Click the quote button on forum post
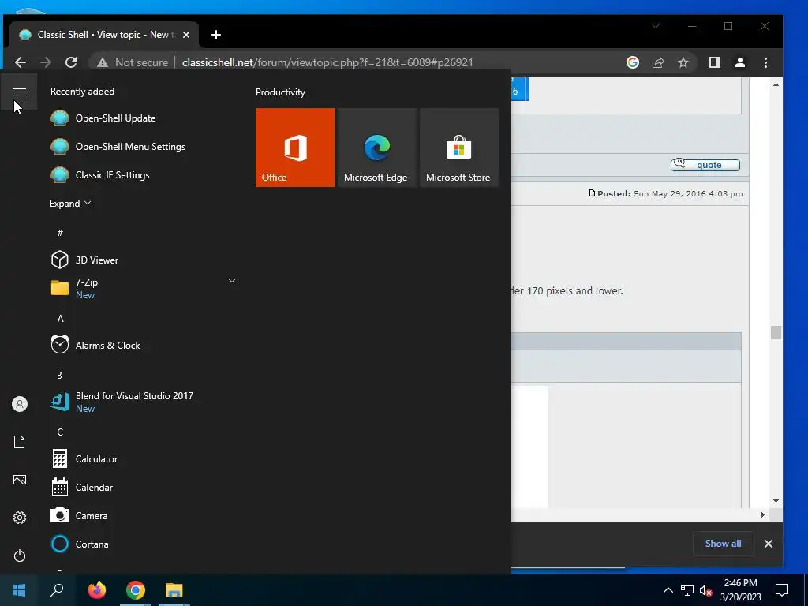 click(705, 165)
